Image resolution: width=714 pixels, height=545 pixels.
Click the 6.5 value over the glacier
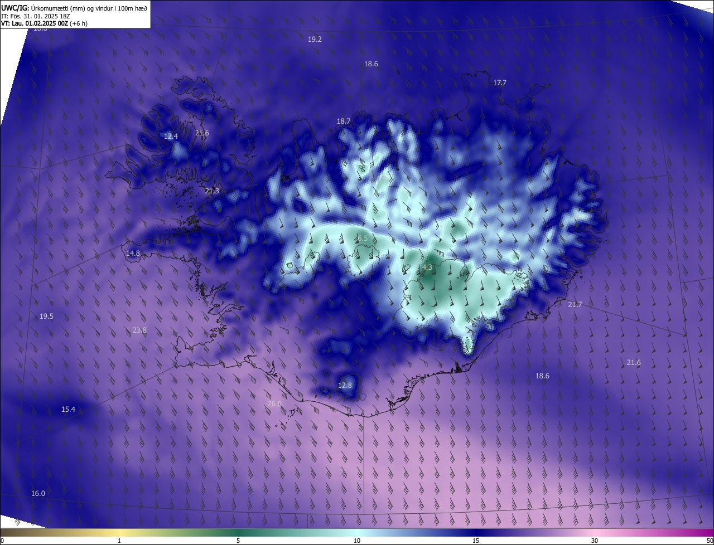[x=363, y=238]
